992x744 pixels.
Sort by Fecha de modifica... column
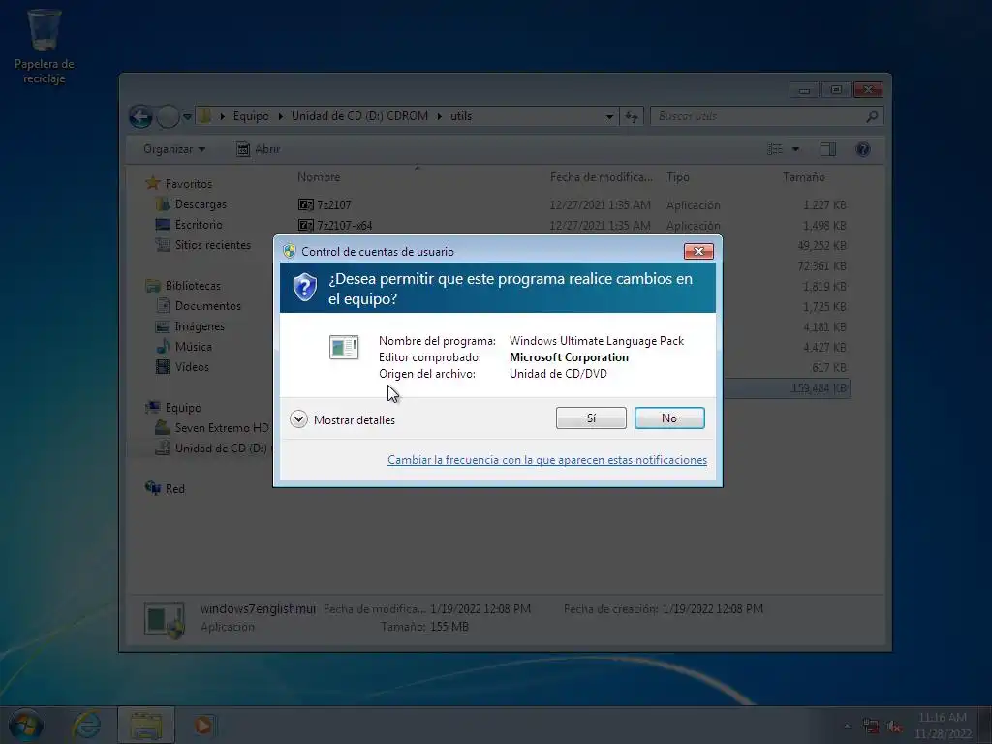tap(601, 177)
